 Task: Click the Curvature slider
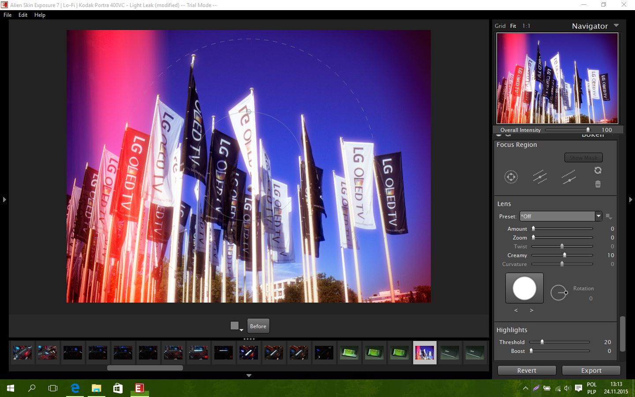click(x=562, y=264)
